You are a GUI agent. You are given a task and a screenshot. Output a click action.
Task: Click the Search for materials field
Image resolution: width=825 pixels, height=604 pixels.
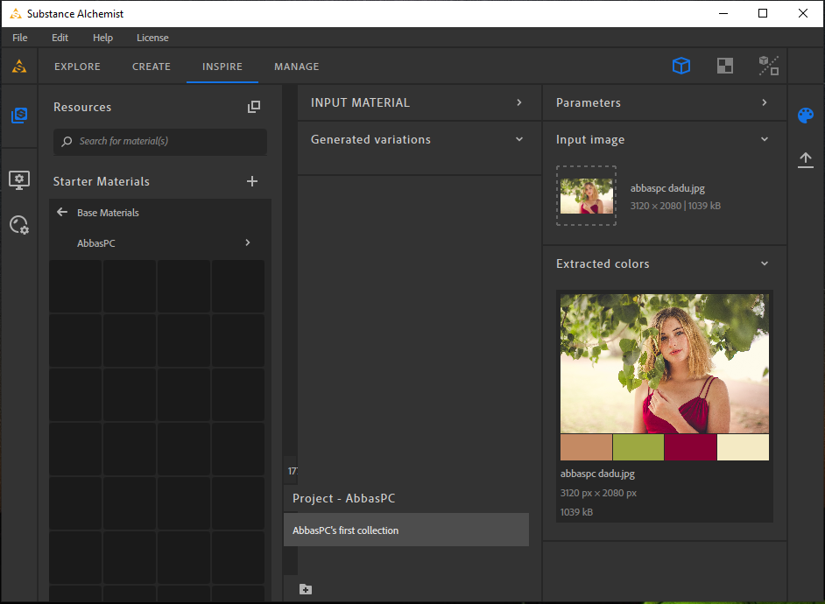point(160,142)
